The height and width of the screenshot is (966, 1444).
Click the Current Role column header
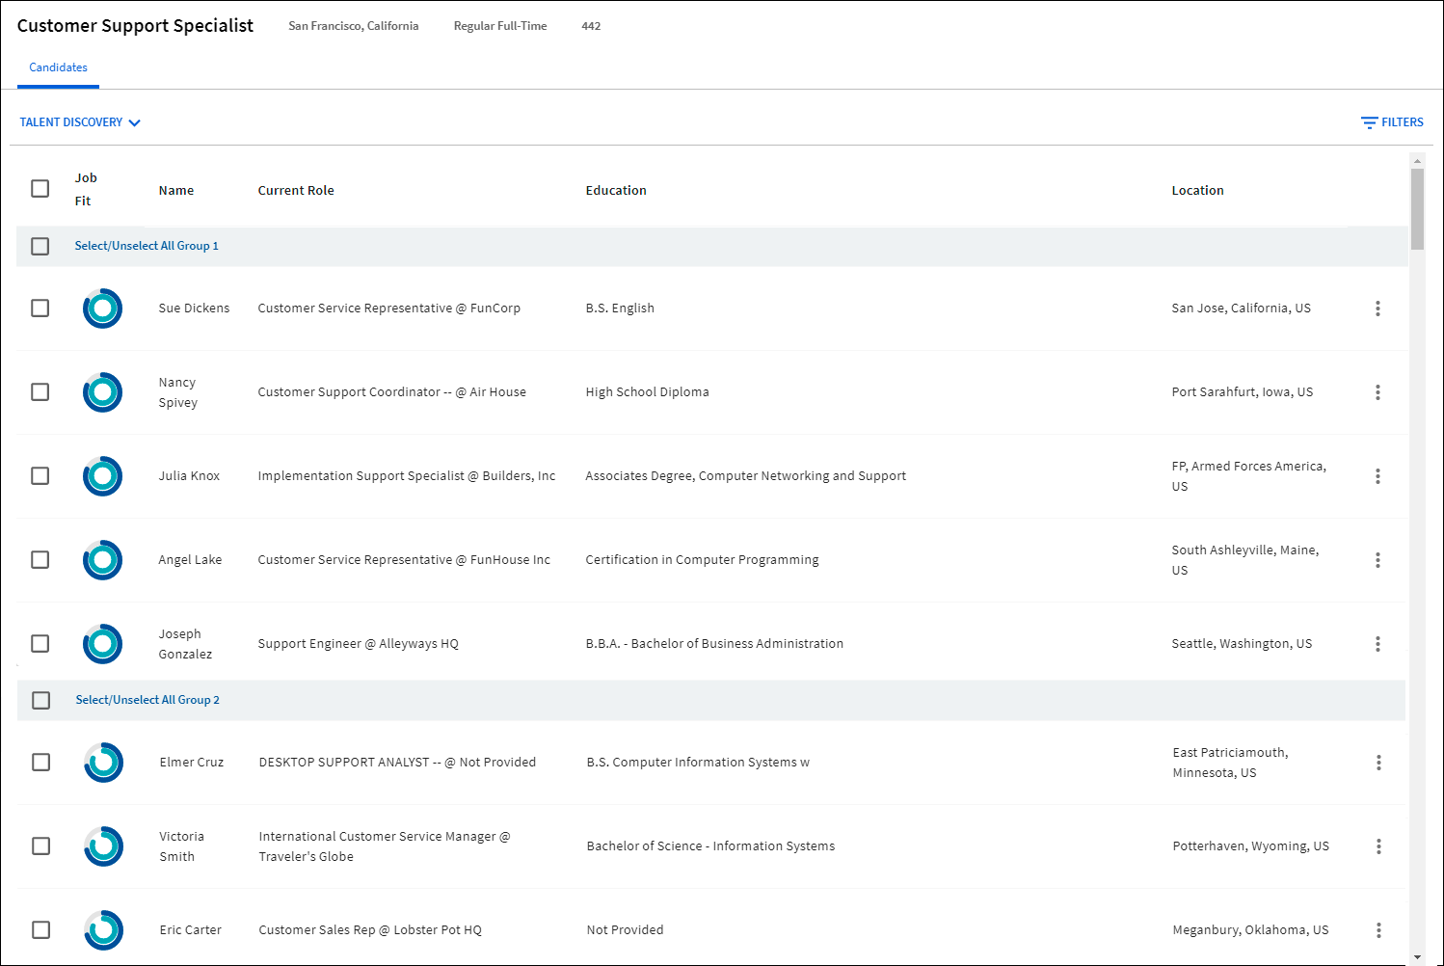click(x=296, y=191)
